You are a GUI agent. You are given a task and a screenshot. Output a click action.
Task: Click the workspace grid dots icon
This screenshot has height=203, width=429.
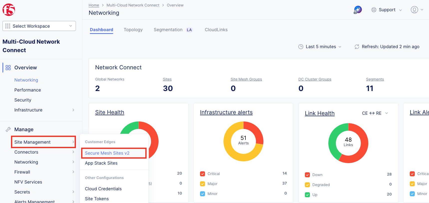click(x=8, y=26)
